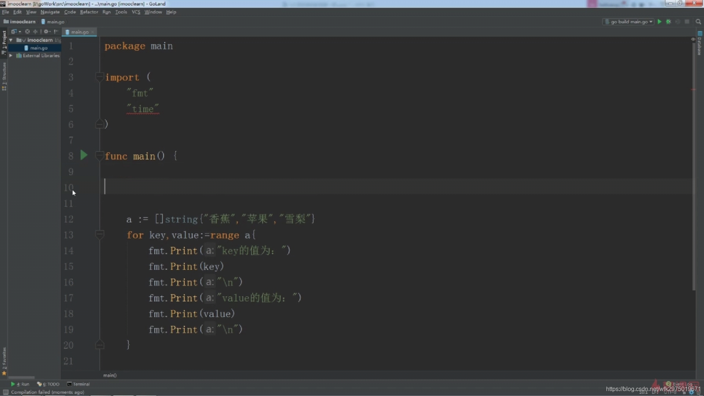Image resolution: width=704 pixels, height=396 pixels.
Task: Open the Run menu
Action: pyautogui.click(x=106, y=12)
